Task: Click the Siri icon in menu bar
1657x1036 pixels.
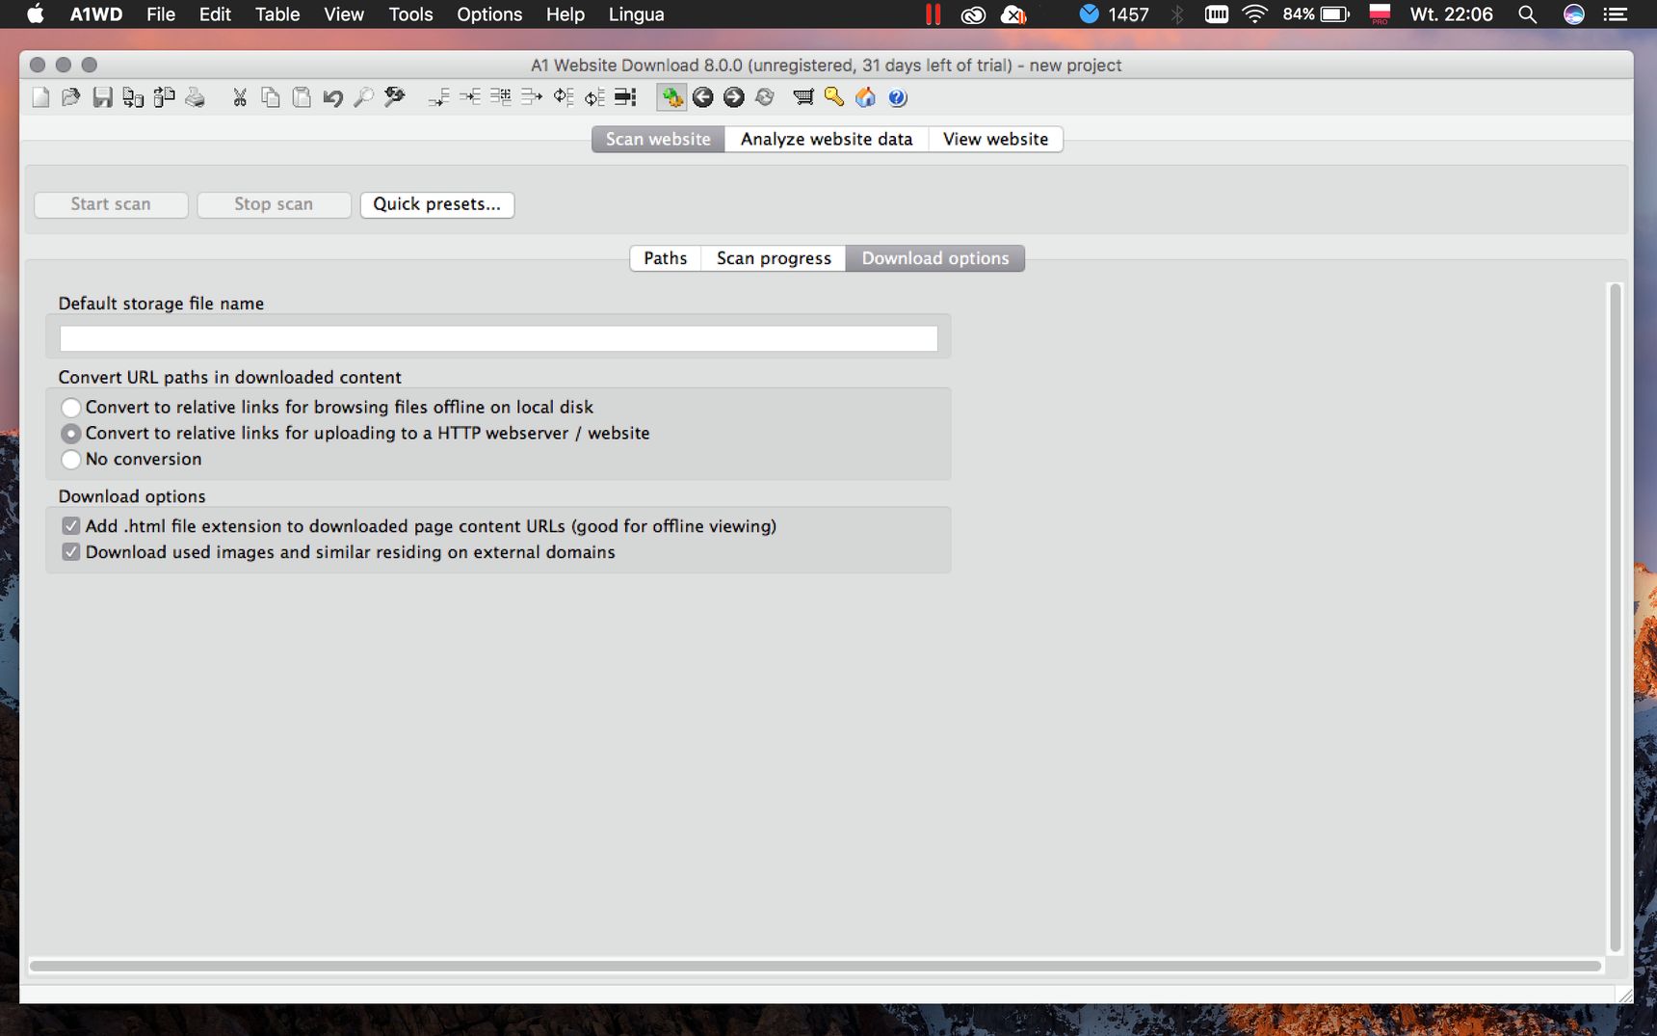Action: click(1573, 14)
